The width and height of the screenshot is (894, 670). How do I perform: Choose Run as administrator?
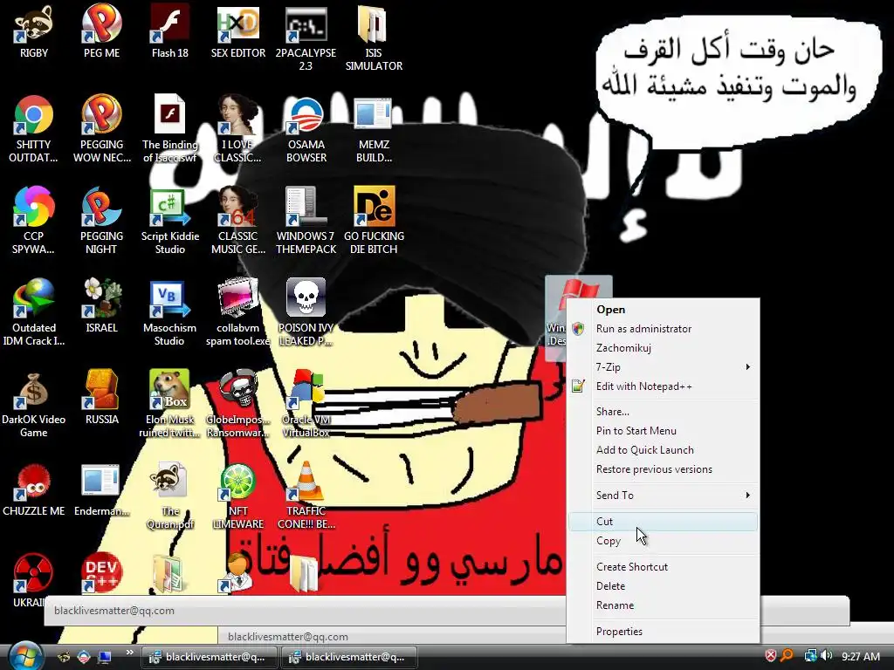(x=664, y=329)
